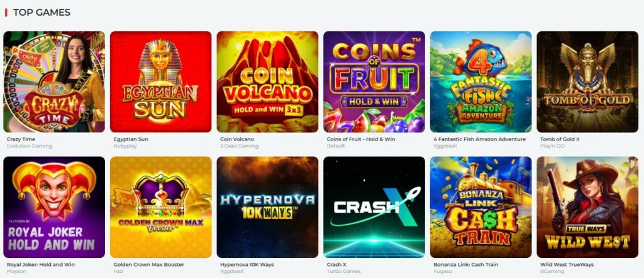Open the Hypernova 10K Ways game tile
Screen dimensions: 644x278
pos(267,207)
